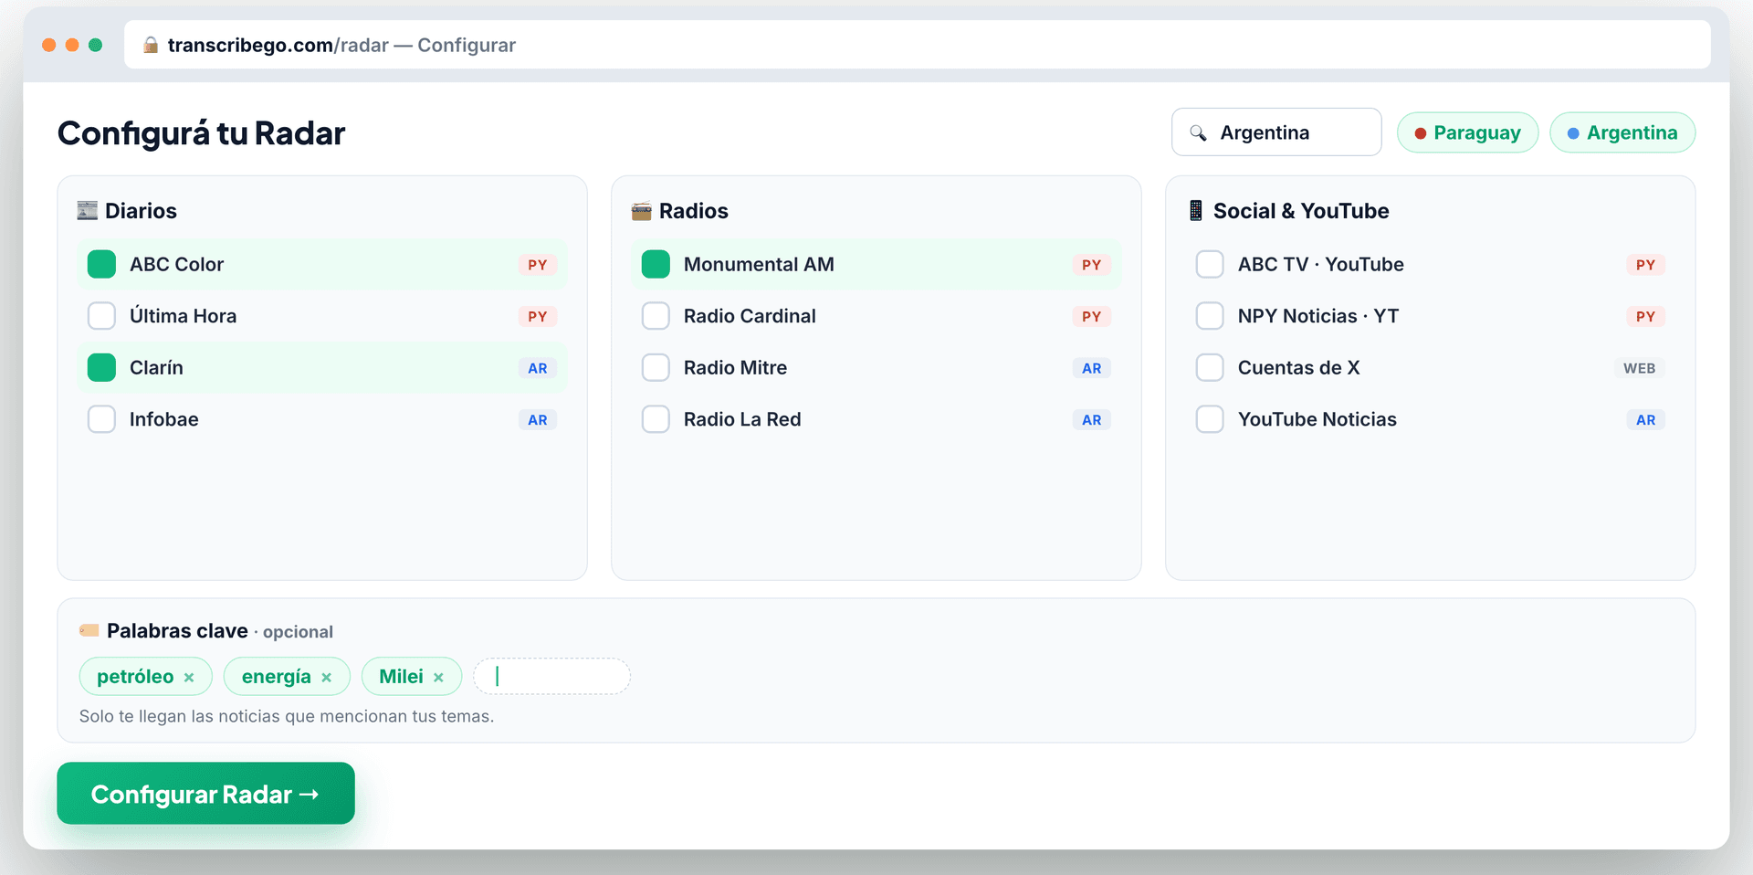The image size is (1753, 875).
Task: Check the Radio Mitre checkbox
Action: click(656, 368)
